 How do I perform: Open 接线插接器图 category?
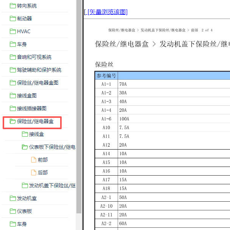tap(32, 108)
